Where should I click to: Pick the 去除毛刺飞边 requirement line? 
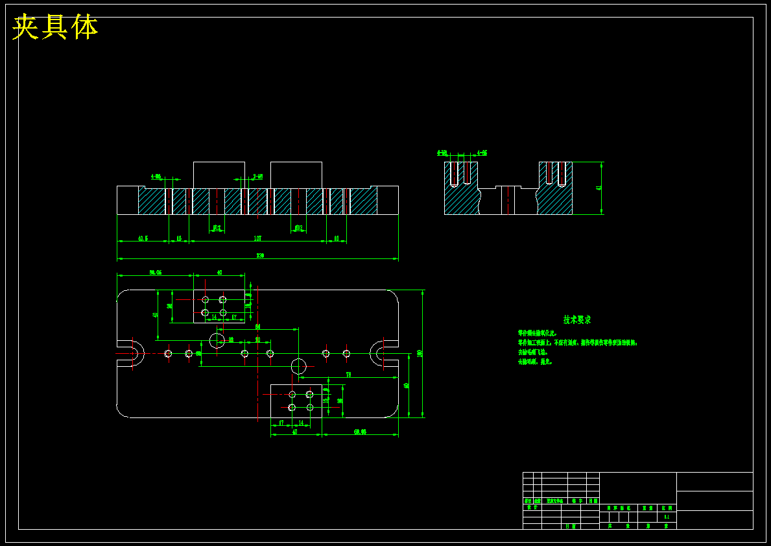click(532, 353)
